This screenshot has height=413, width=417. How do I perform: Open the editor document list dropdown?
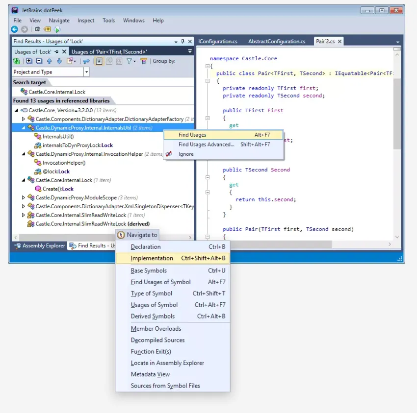pos(397,42)
